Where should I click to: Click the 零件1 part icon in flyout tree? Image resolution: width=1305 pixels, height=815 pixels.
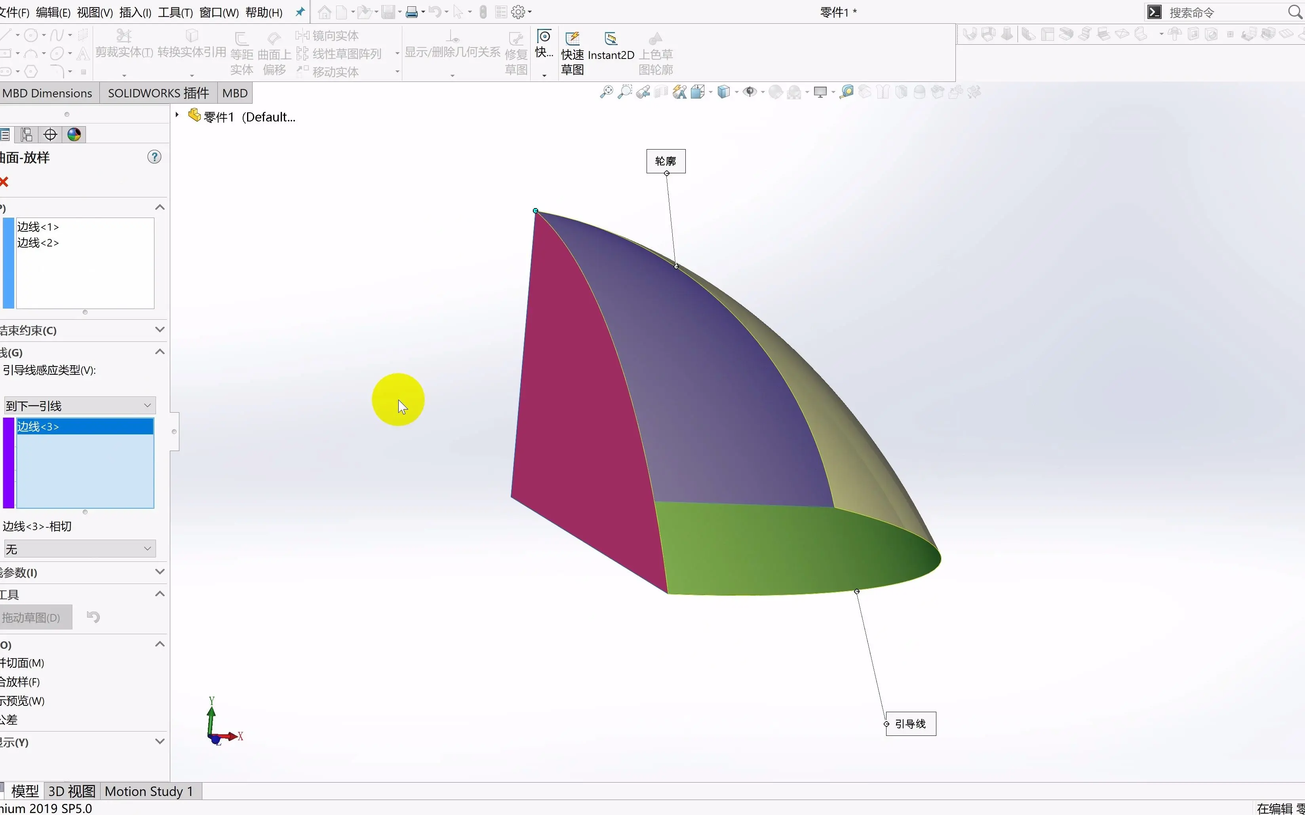[194, 115]
